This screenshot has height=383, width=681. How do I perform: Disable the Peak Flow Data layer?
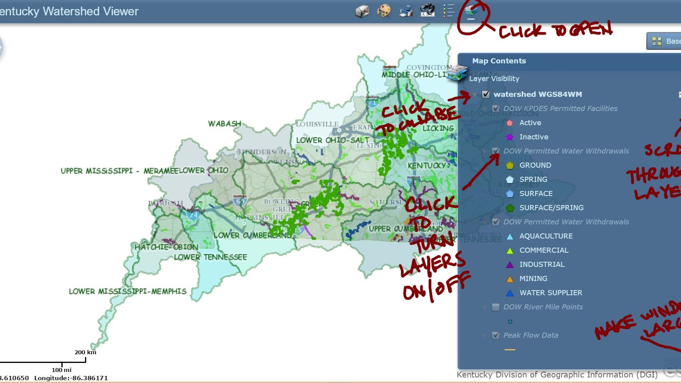pyautogui.click(x=496, y=335)
